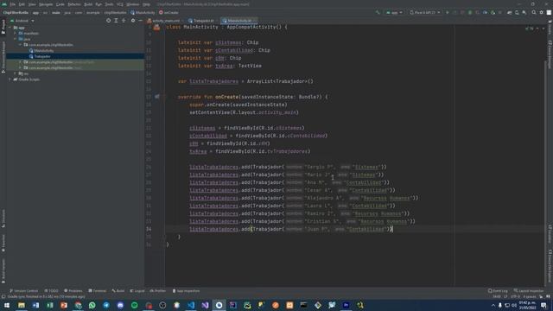Open File Explorer from taskbar

point(22,305)
